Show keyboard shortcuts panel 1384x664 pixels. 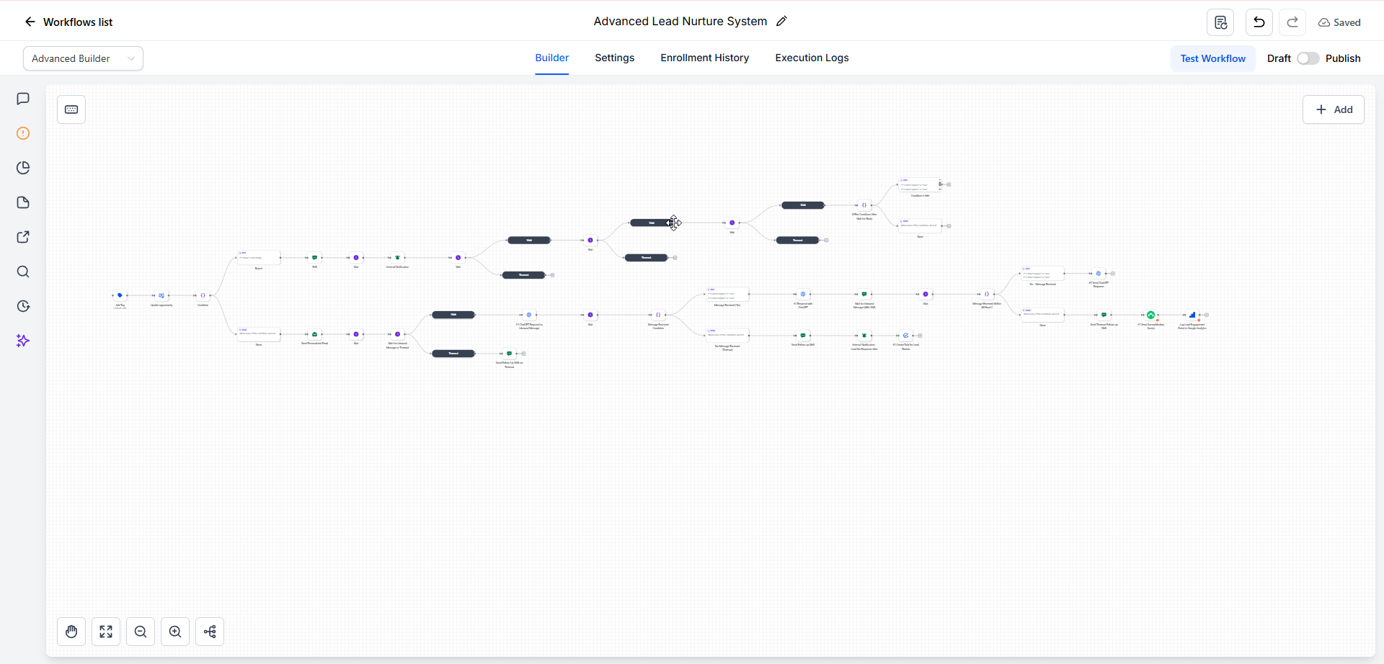coord(71,109)
